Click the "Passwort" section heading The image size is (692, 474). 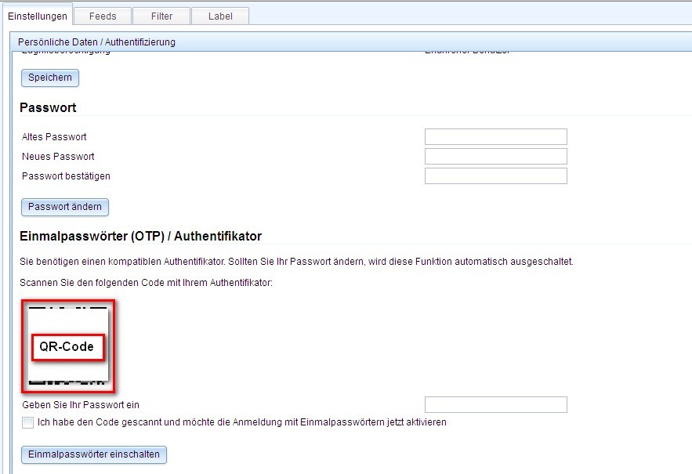point(47,107)
